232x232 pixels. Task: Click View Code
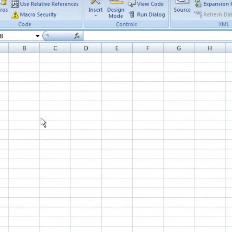146,4
